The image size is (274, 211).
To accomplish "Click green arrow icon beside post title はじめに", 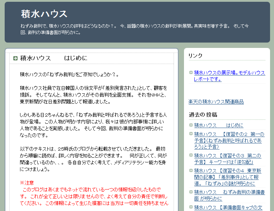I will (x=15, y=58).
